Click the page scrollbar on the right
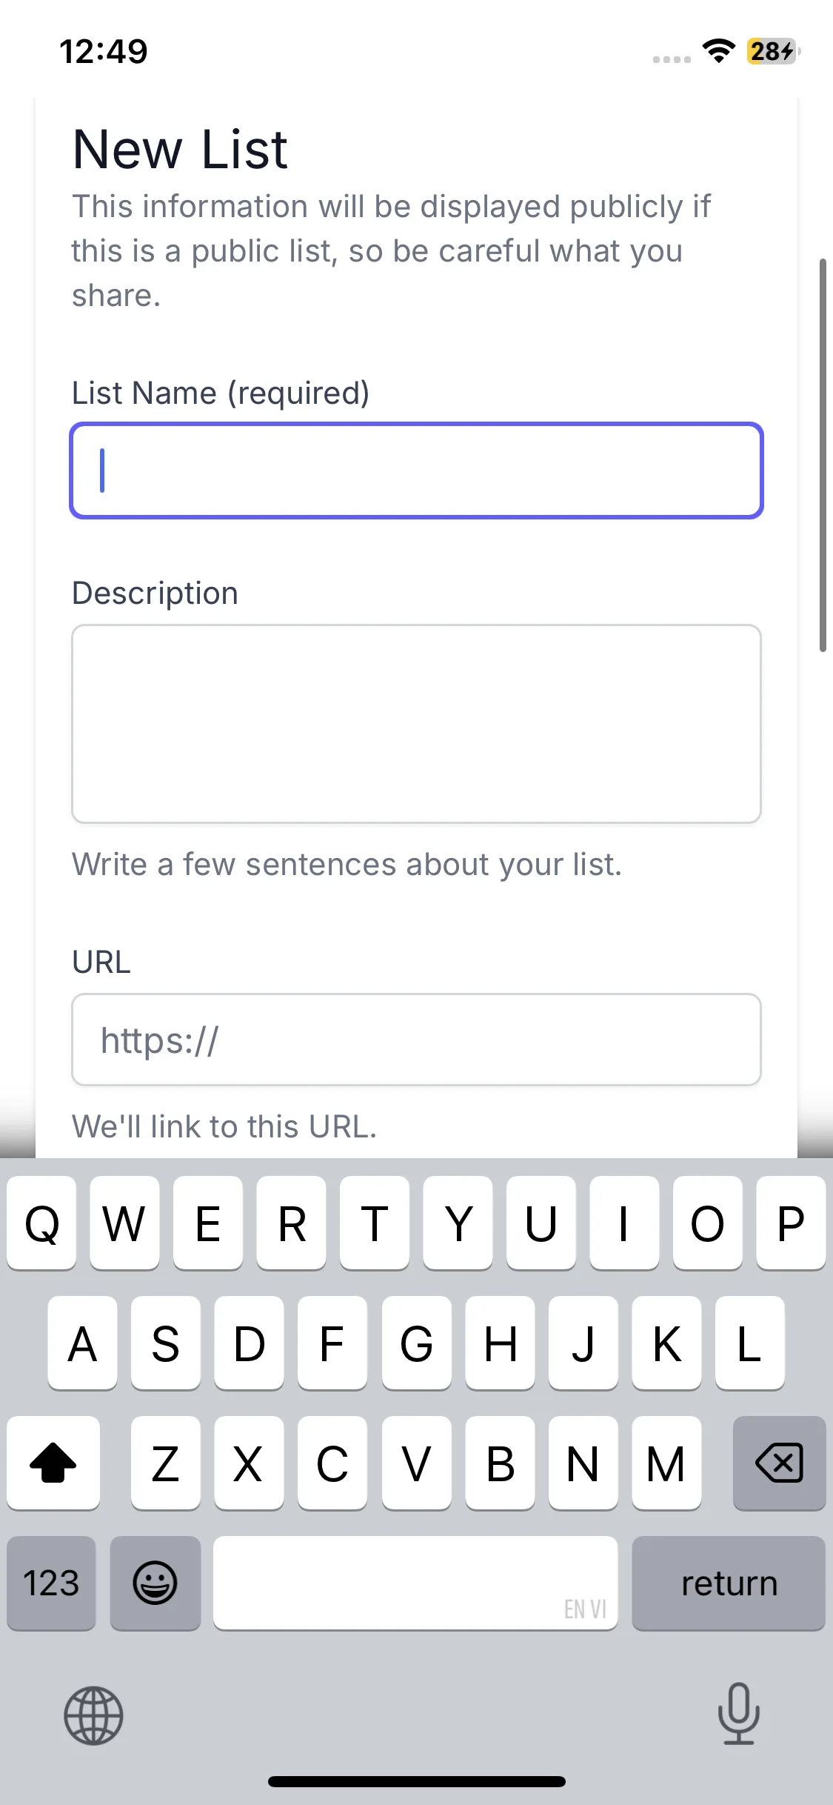833x1805 pixels. click(823, 455)
